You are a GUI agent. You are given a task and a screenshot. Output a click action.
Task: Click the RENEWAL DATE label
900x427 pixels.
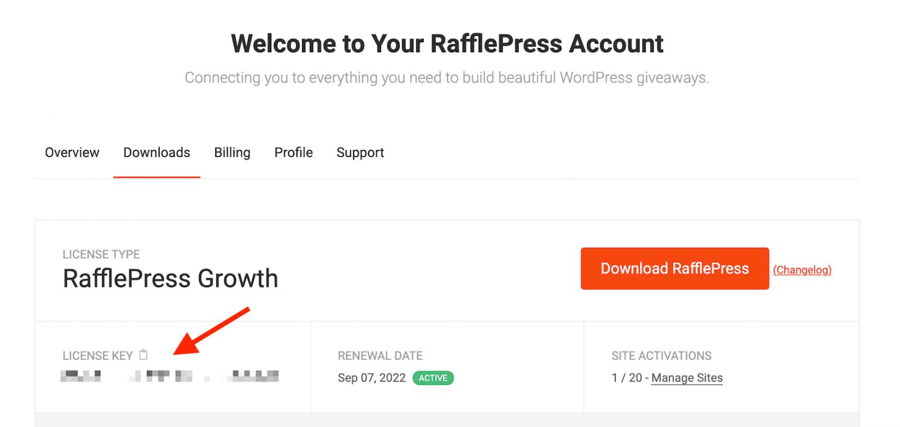pos(380,356)
